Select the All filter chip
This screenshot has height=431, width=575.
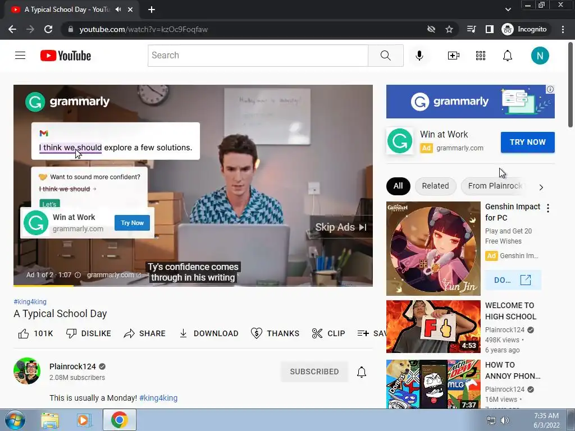398,186
